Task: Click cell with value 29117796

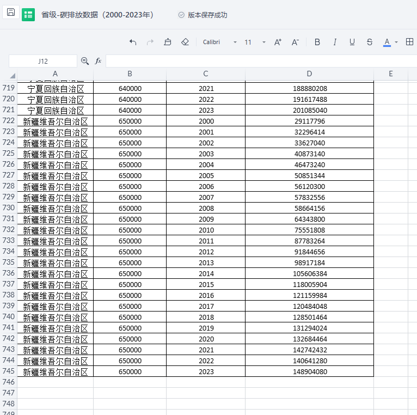Action: (x=310, y=121)
